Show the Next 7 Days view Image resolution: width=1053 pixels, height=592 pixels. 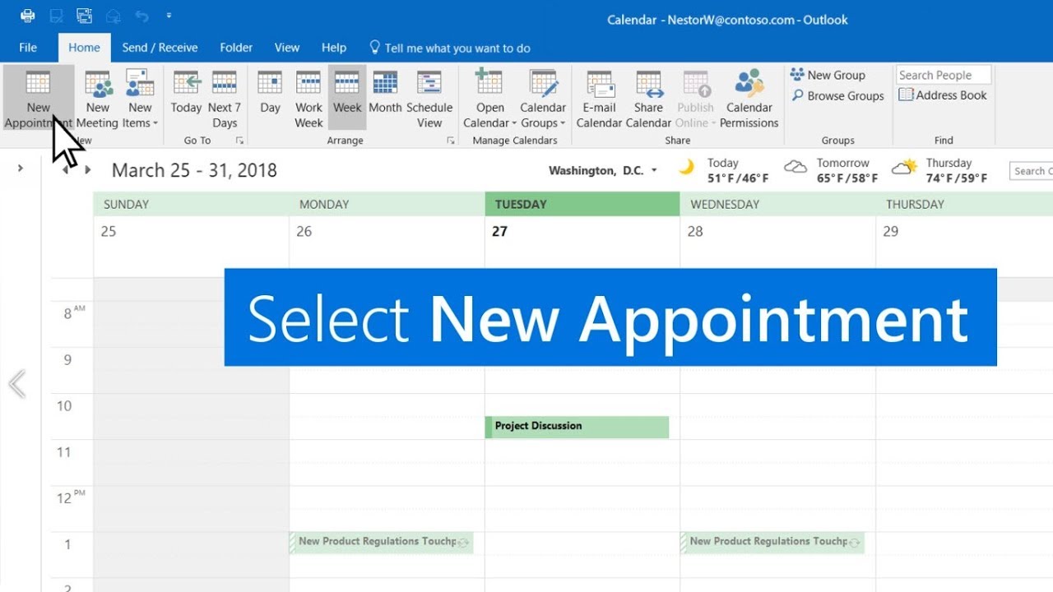[225, 99]
